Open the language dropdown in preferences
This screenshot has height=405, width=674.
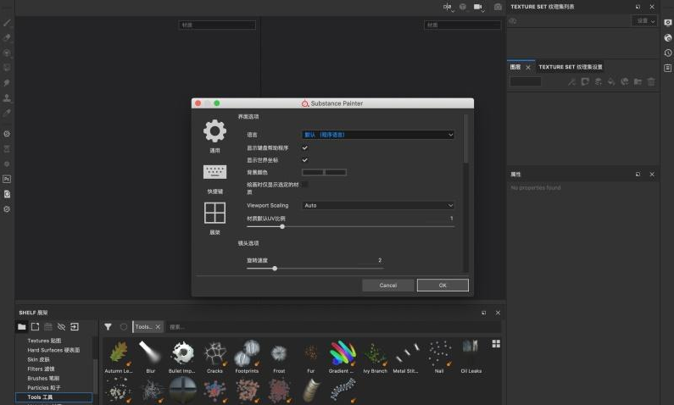[378, 135]
